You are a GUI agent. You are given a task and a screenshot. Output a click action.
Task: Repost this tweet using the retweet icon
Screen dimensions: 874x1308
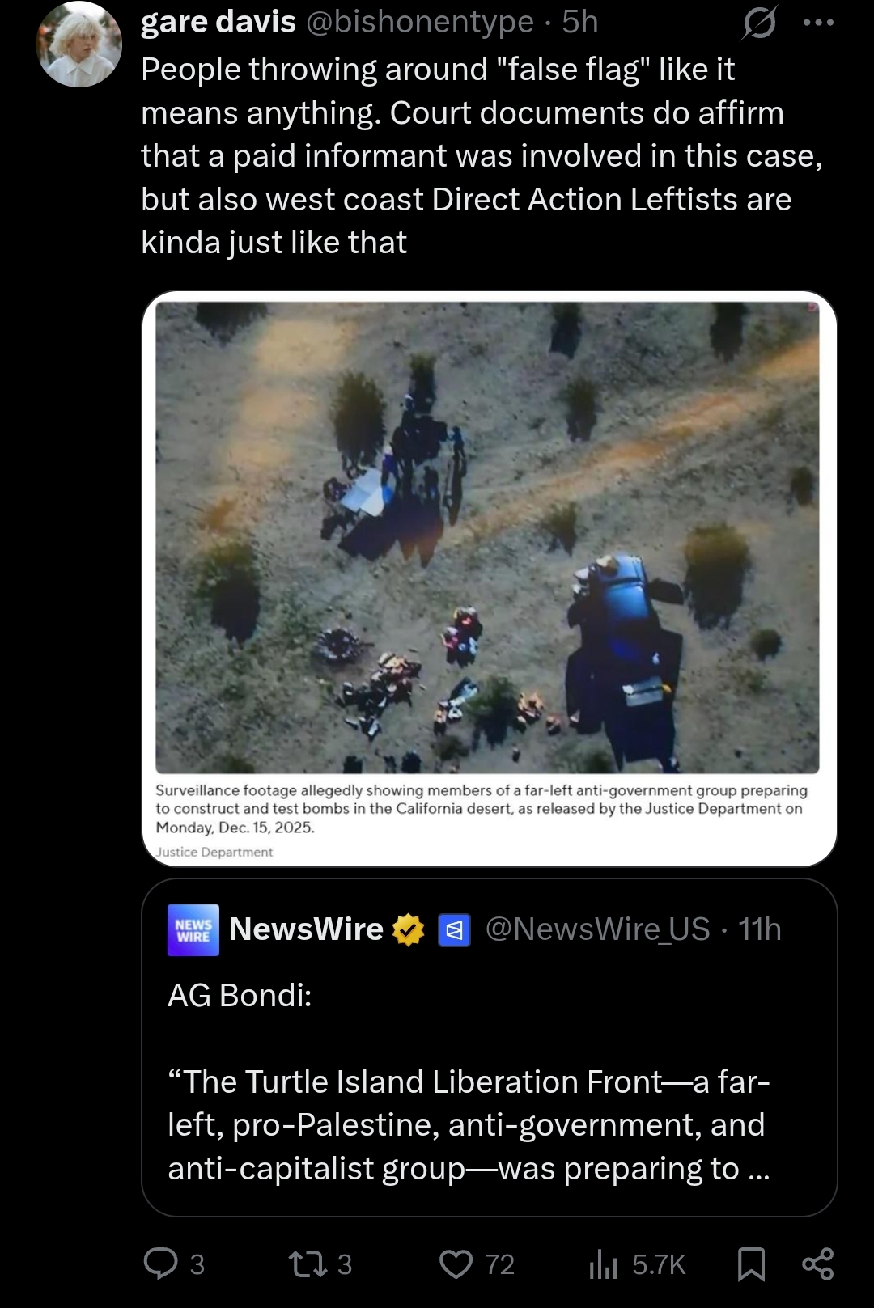[x=308, y=1264]
